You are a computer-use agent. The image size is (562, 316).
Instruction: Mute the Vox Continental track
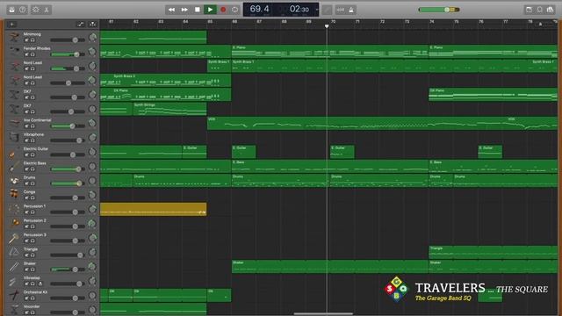(26, 126)
